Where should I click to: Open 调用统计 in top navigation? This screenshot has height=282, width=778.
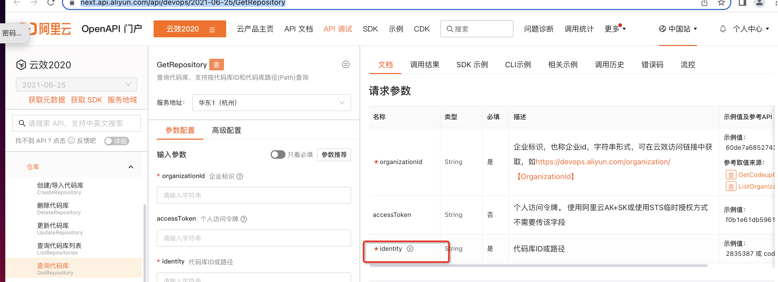click(579, 29)
